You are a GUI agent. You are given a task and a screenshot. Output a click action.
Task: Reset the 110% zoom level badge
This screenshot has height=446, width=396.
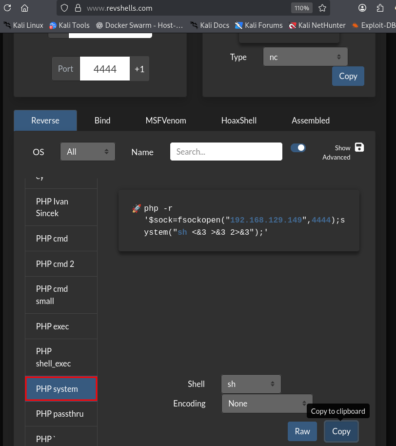pyautogui.click(x=301, y=8)
